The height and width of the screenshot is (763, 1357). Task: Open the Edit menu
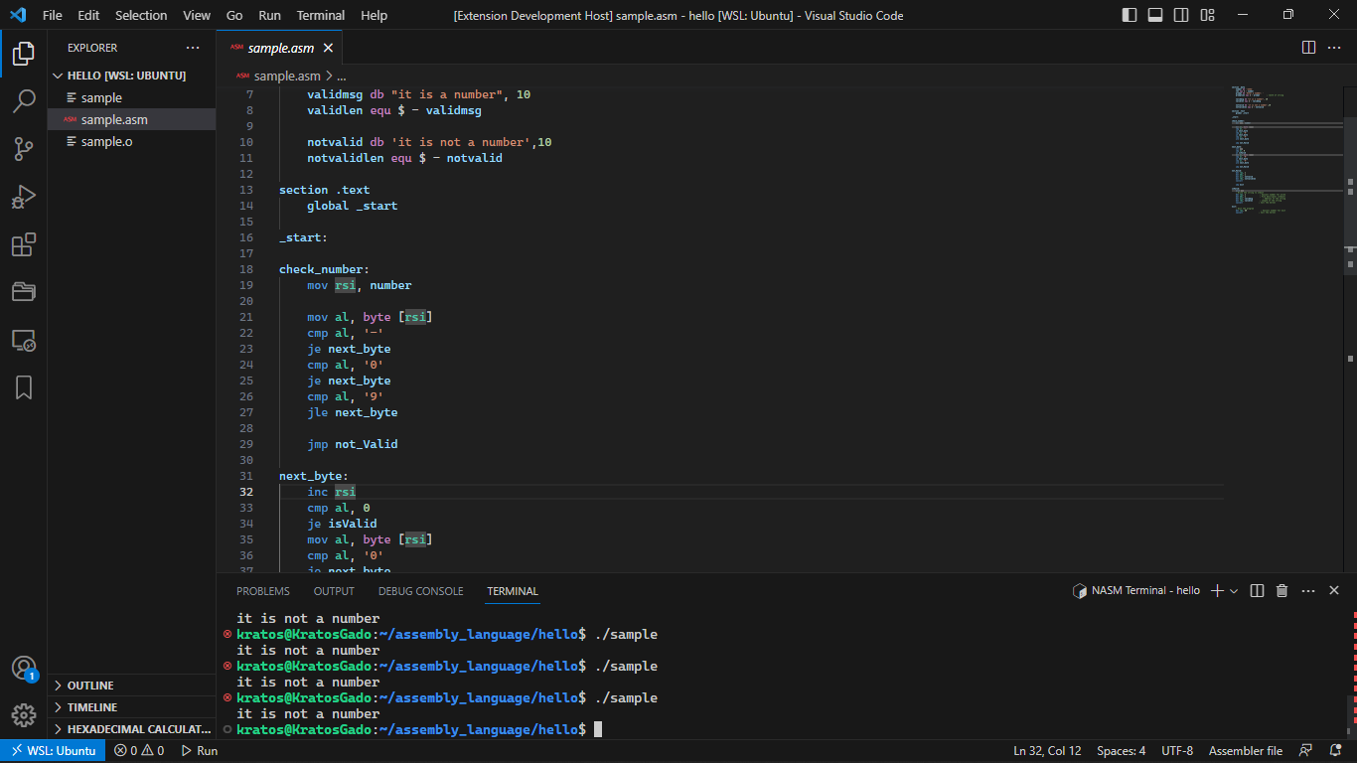(88, 15)
